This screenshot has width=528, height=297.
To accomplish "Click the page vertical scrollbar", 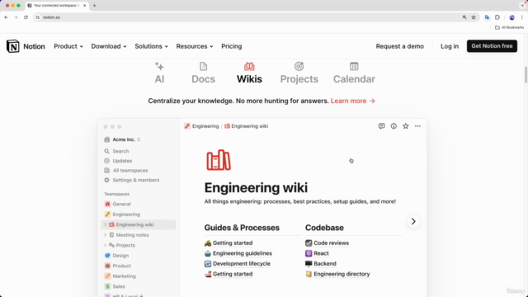I will 526,75.
